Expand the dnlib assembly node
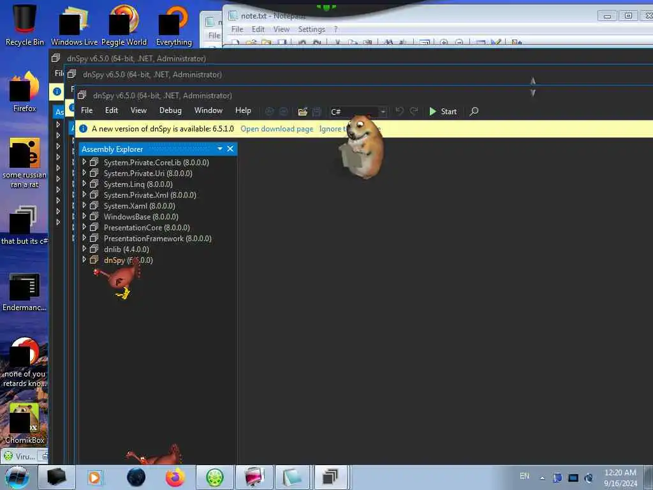 (x=84, y=248)
